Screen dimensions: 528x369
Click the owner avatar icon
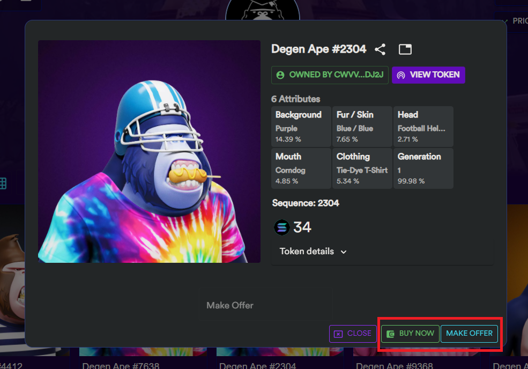pyautogui.click(x=280, y=75)
